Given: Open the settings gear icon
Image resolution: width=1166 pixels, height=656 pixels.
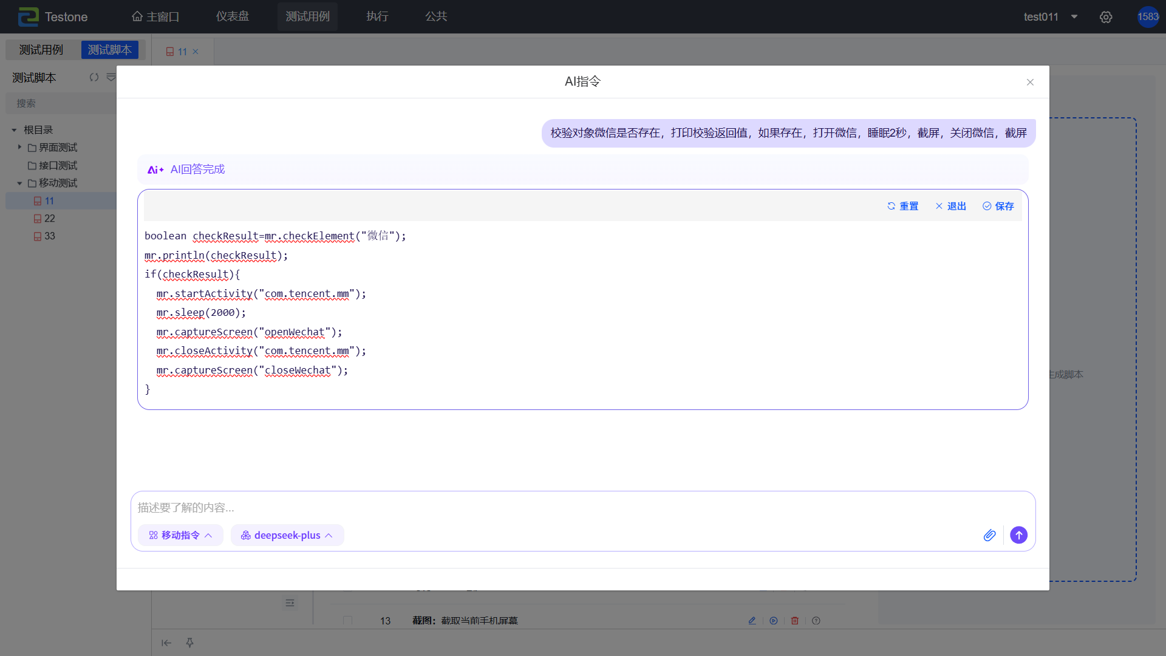Looking at the screenshot, I should (x=1106, y=17).
